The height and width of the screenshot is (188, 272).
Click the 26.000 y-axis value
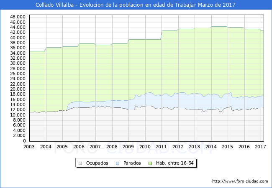(18, 74)
